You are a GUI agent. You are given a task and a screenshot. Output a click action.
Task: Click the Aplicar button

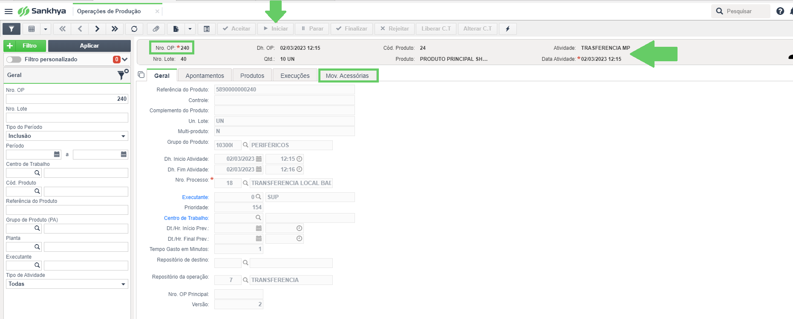(x=89, y=46)
